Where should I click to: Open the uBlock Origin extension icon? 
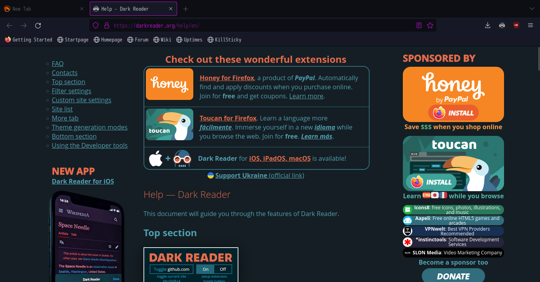516,25
